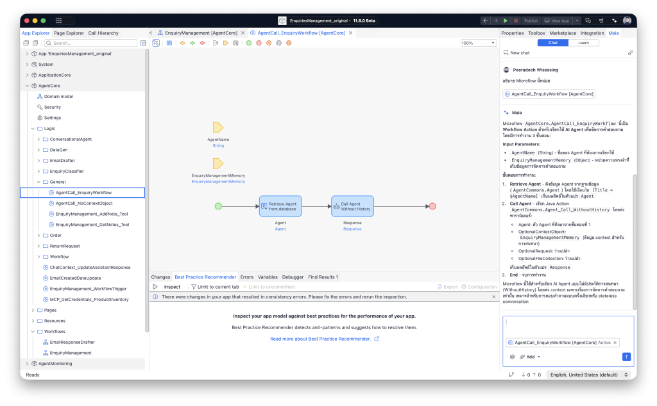Select the Chat segment in Maia panel

pyautogui.click(x=552, y=43)
